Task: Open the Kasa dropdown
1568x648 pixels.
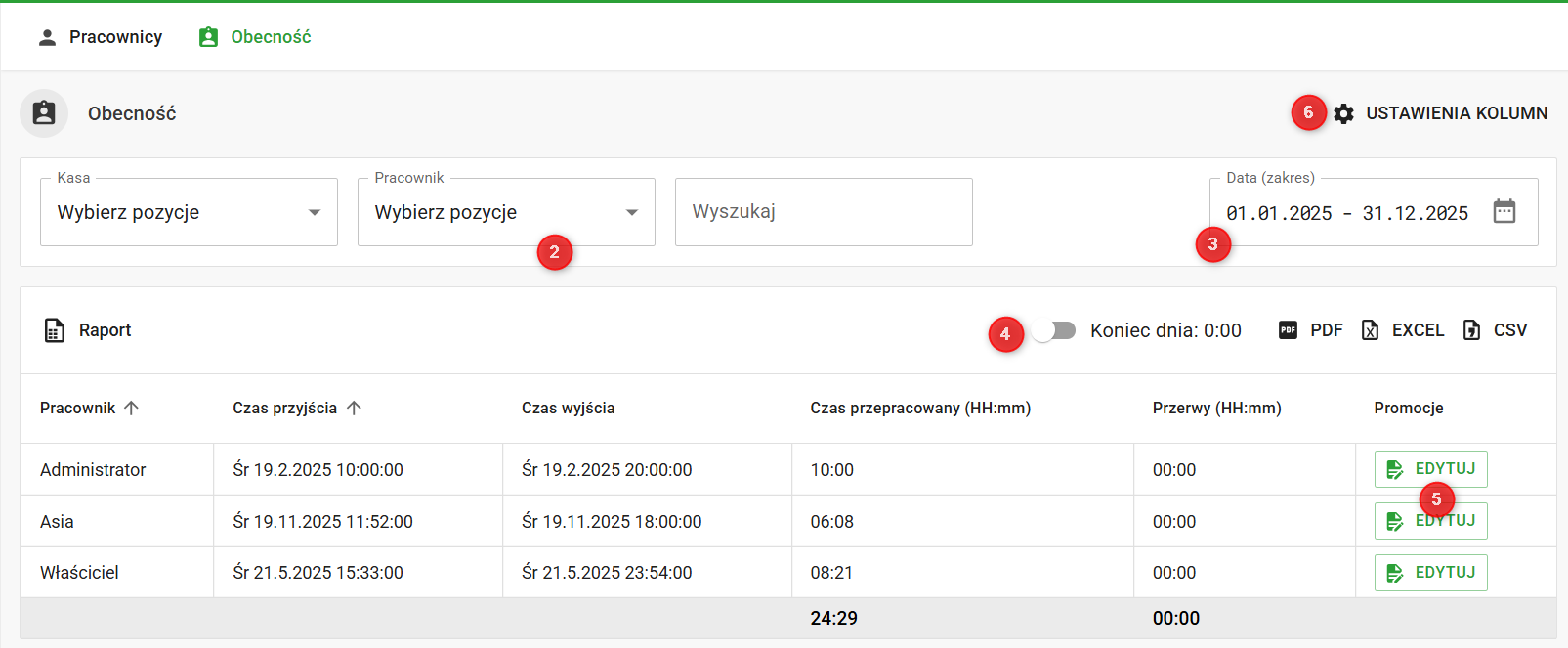Action: point(189,212)
